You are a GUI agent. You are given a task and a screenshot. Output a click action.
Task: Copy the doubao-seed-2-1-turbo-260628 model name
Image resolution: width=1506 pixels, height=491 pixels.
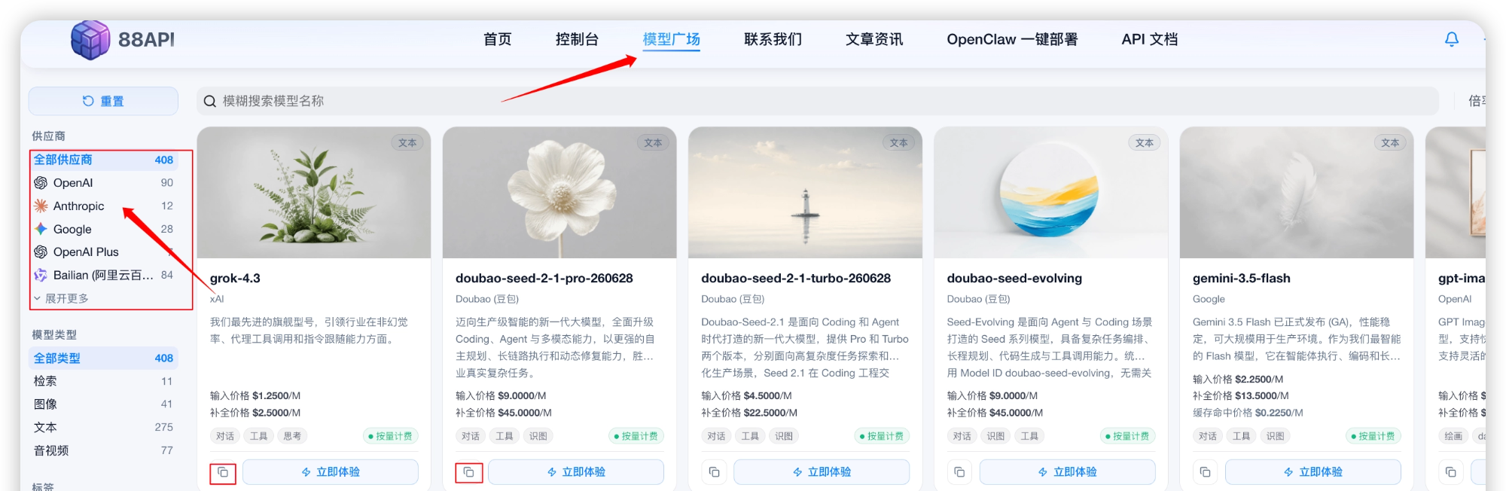coord(714,472)
